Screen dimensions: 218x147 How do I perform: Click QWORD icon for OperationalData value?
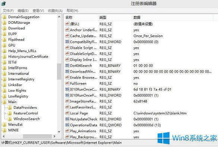[67, 125]
